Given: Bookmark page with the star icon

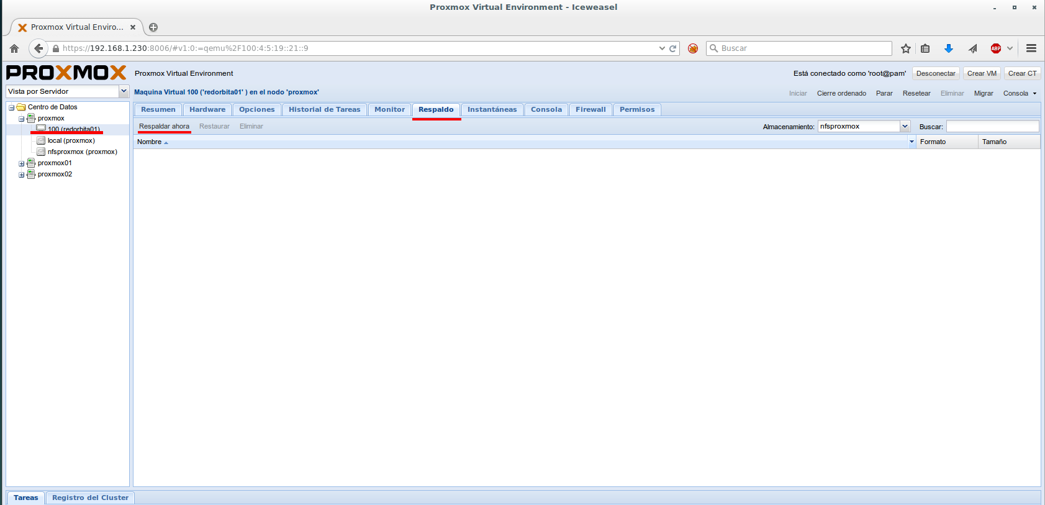Looking at the screenshot, I should click(x=906, y=48).
